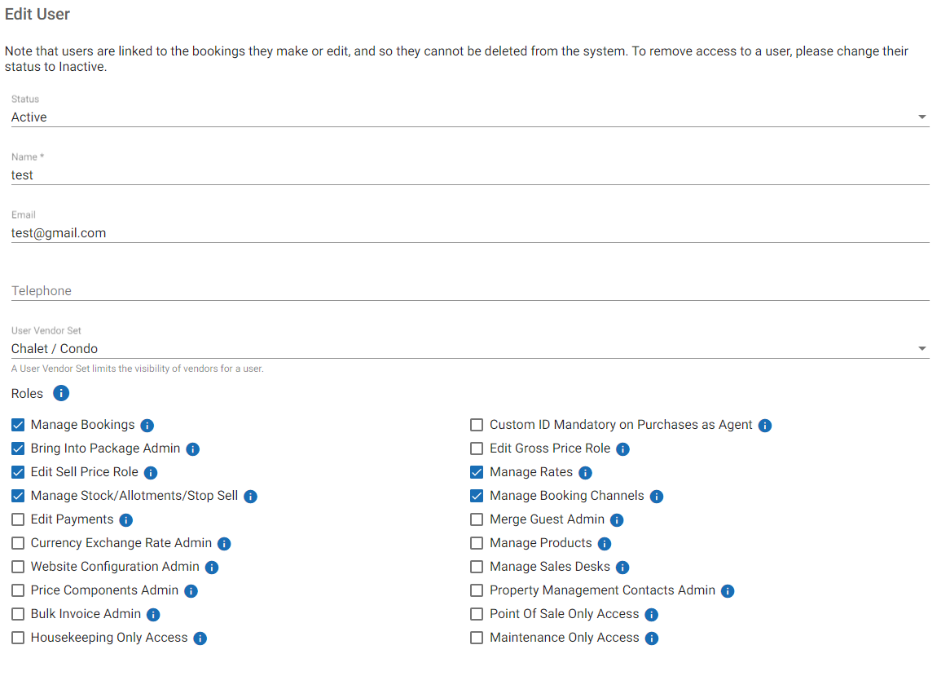Image resolution: width=950 pixels, height=676 pixels.
Task: Check the Point Of Sale Only Access box
Action: click(x=477, y=614)
